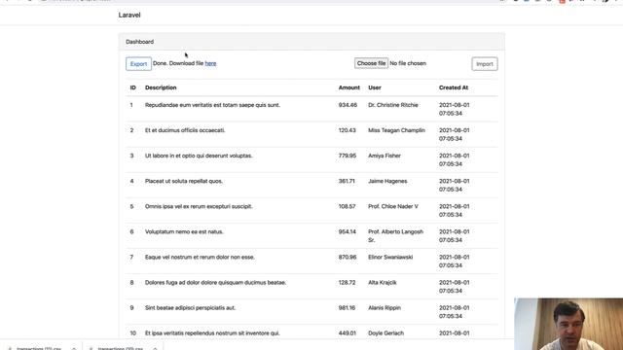Open the Laravel brand link
The height and width of the screenshot is (350, 623).
click(x=129, y=16)
